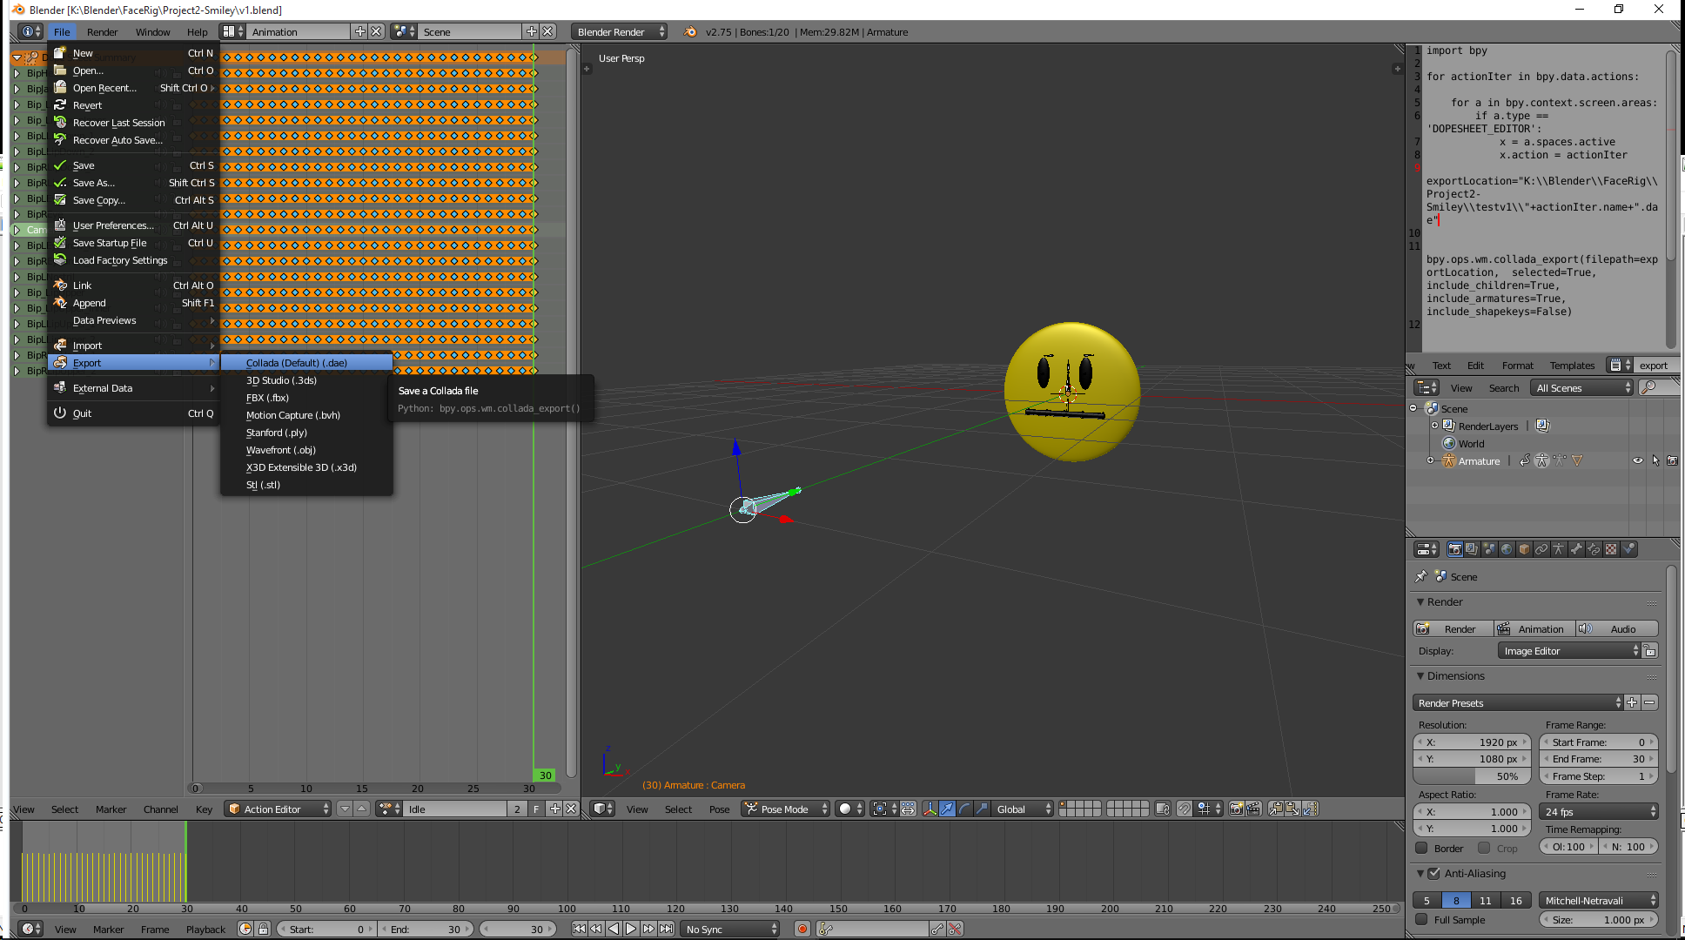Toggle visibility eye for Armature

1637,461
